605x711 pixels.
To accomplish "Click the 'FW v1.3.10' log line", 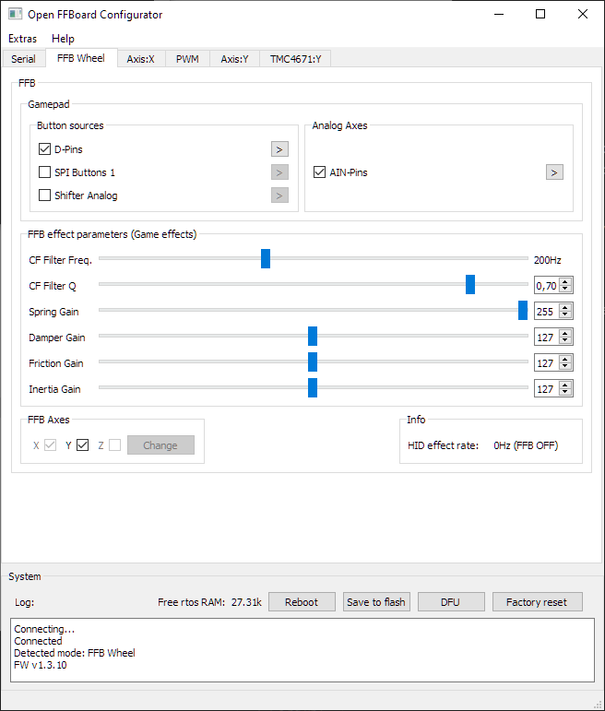I will pyautogui.click(x=41, y=665).
